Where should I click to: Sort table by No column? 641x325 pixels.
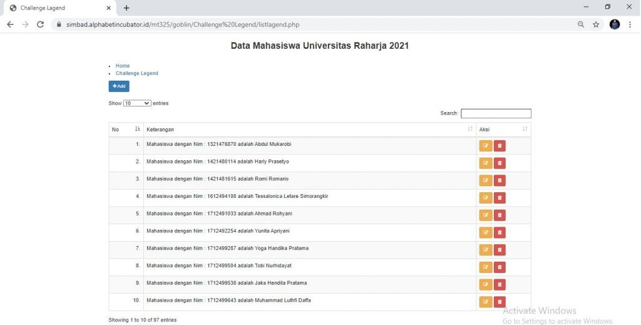126,130
